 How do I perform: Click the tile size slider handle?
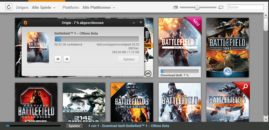point(197,7)
